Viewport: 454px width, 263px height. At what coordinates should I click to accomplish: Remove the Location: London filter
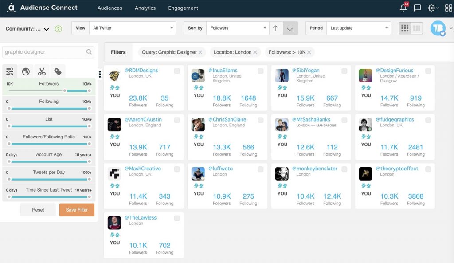coord(255,52)
